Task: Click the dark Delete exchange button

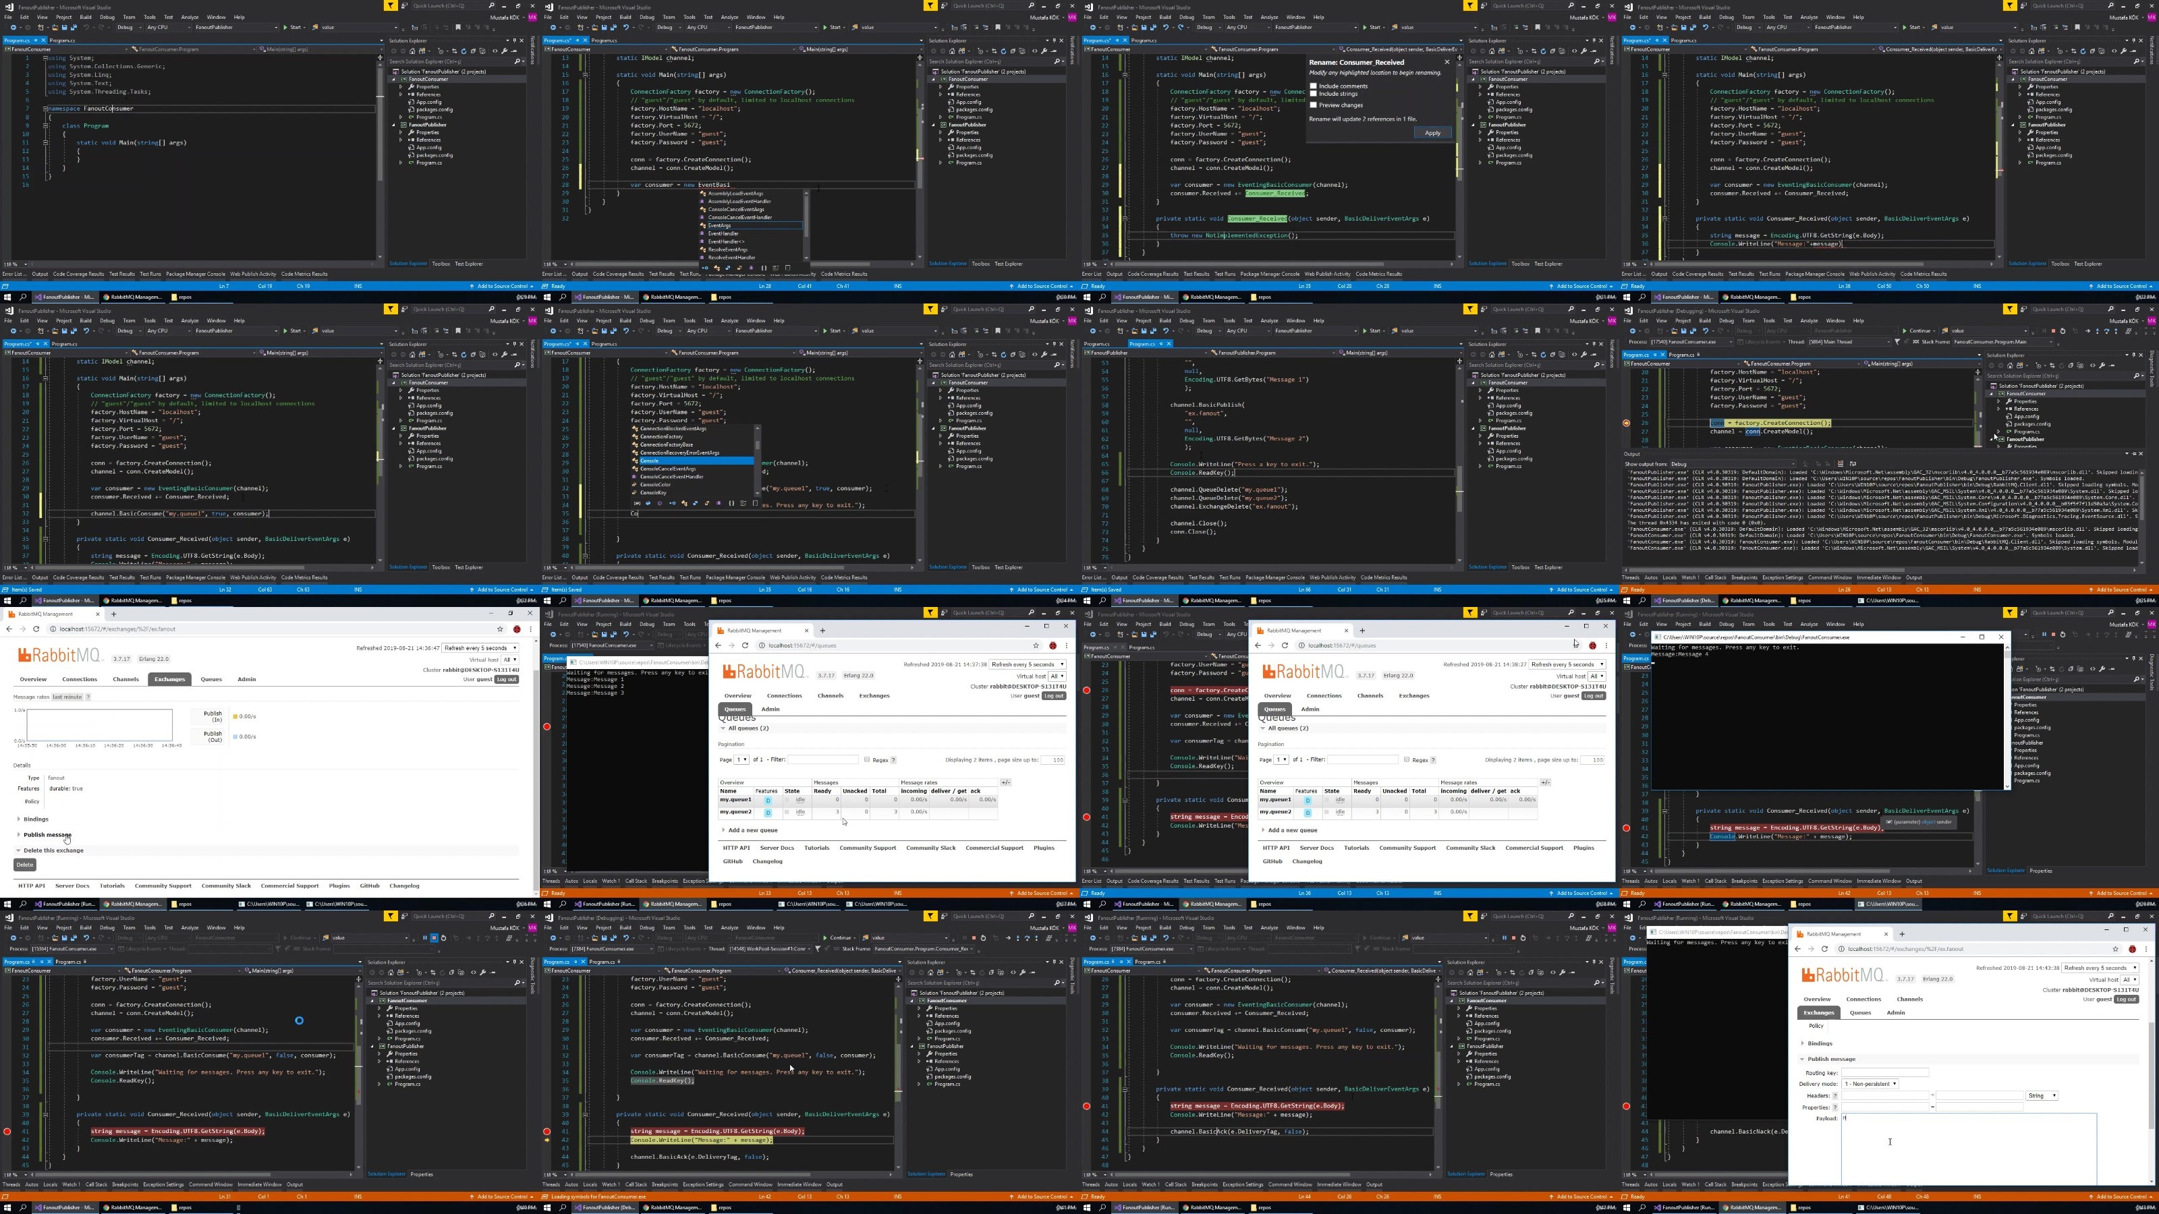Action: coord(24,865)
